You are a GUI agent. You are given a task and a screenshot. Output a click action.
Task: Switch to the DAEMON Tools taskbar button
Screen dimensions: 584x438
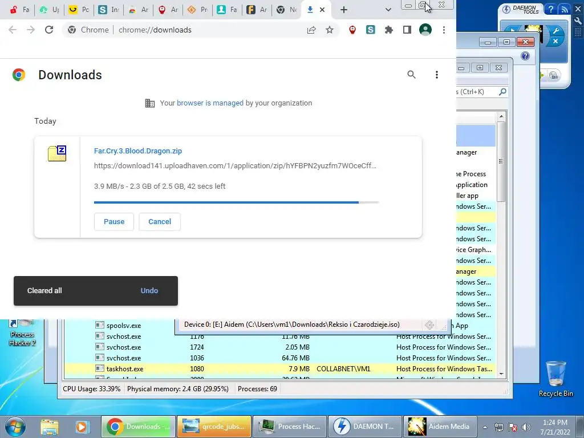click(365, 427)
